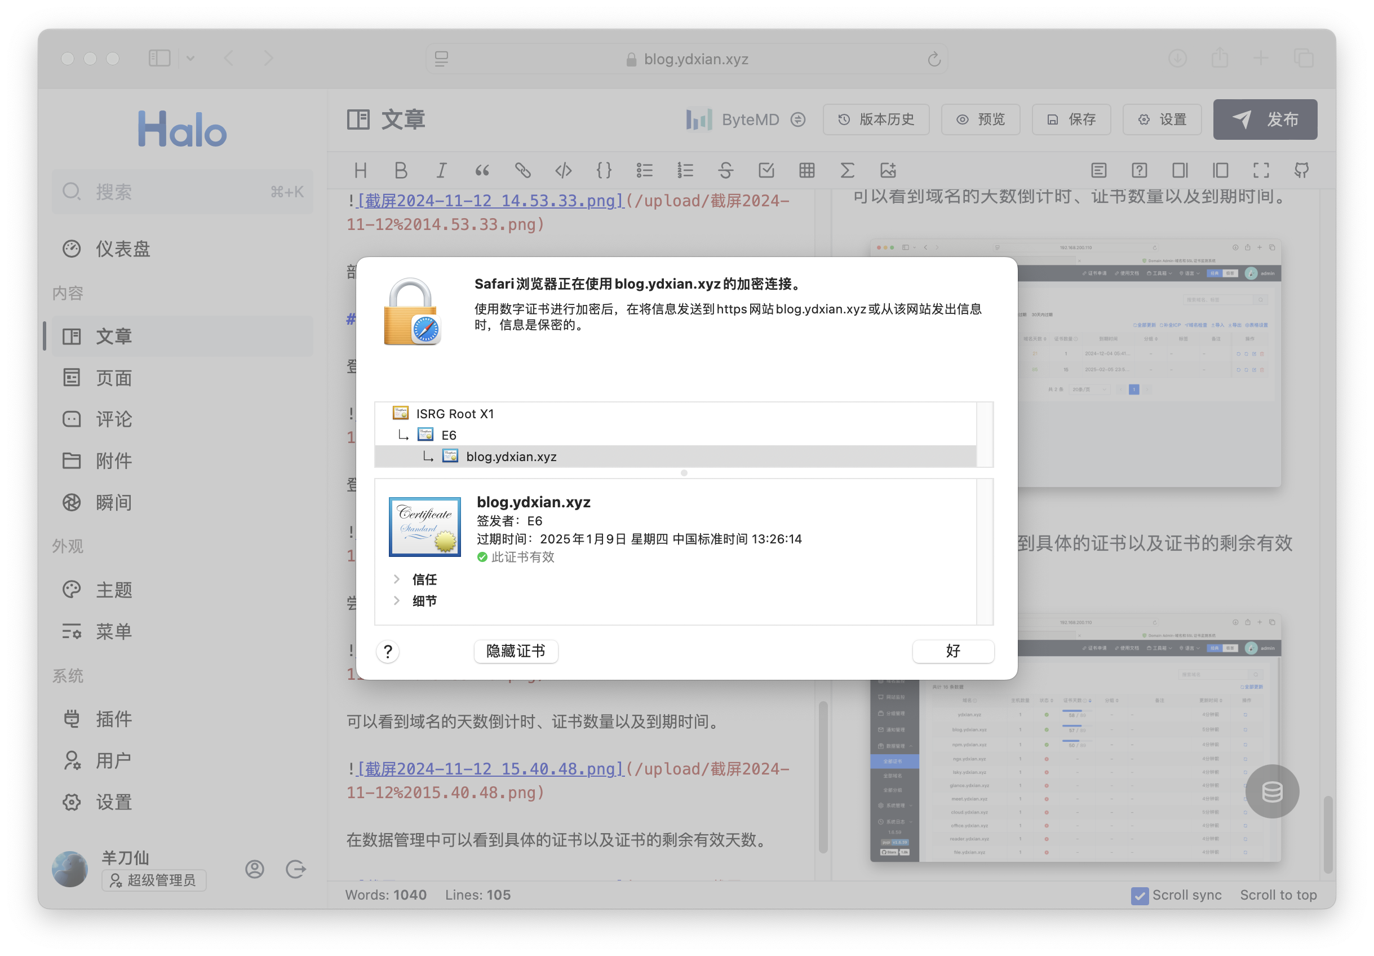Open 插件 under 系统
Image resolution: width=1374 pixels, height=956 pixels.
(x=182, y=719)
